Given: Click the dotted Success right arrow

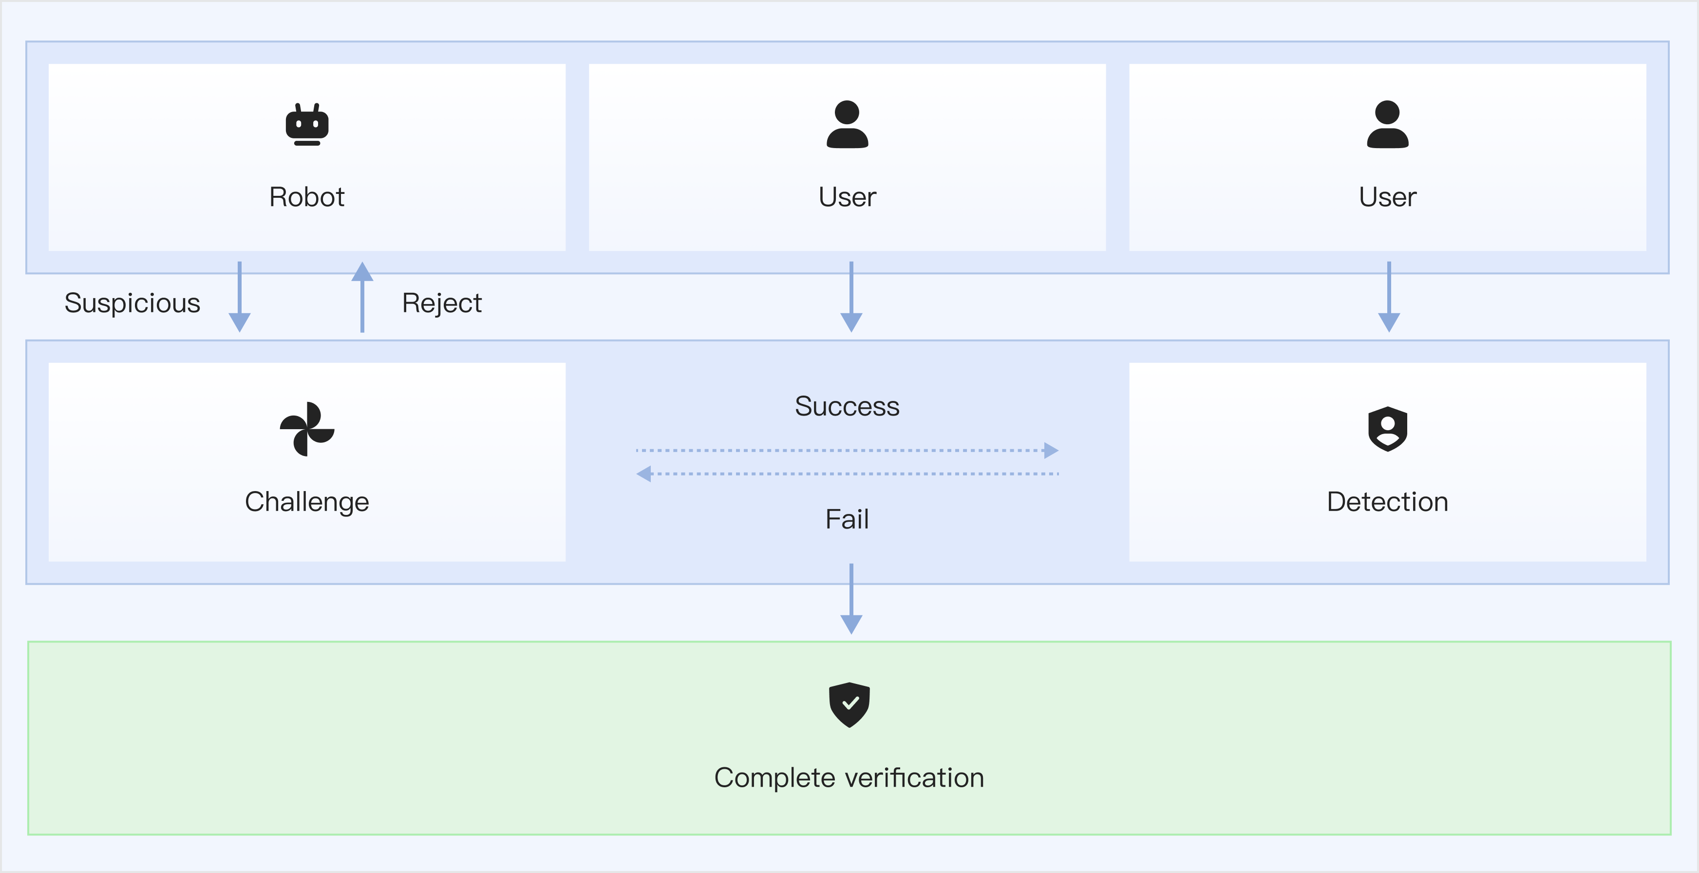Looking at the screenshot, I should pos(847,451).
